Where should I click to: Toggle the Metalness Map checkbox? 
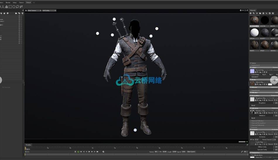click(x=255, y=111)
